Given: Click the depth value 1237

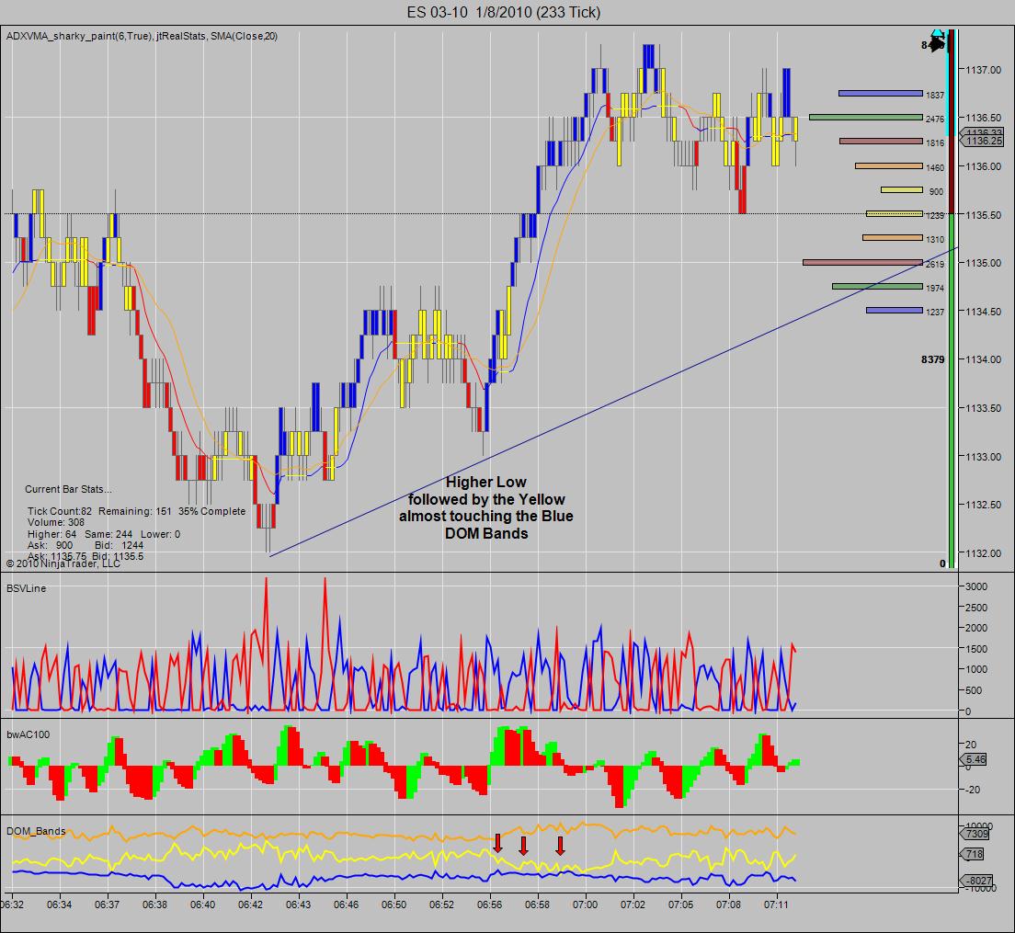Looking at the screenshot, I should click(x=935, y=312).
